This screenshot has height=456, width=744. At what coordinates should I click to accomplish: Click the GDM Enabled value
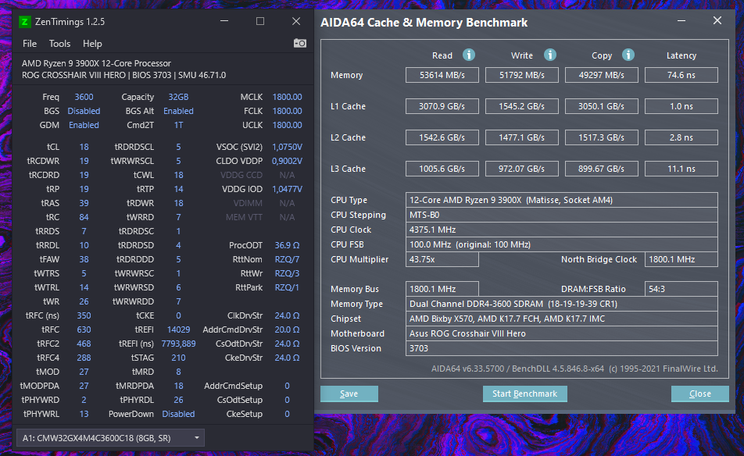pos(84,125)
